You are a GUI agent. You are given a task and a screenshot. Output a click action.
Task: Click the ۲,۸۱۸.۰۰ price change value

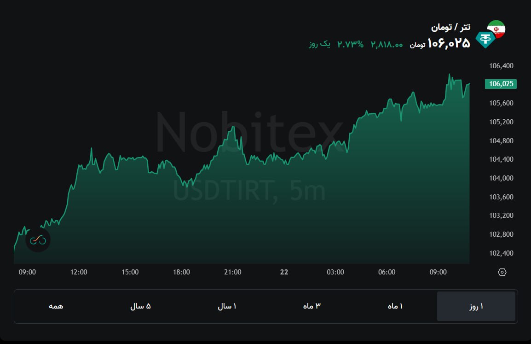tap(387, 45)
